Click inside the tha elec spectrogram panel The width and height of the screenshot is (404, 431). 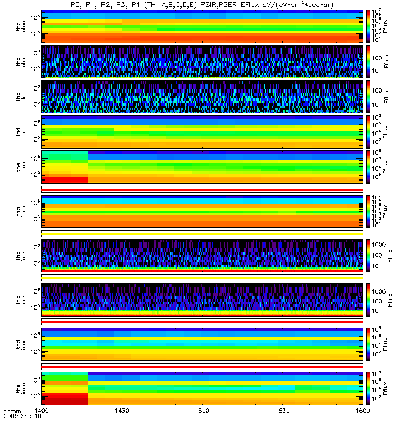coord(202,26)
